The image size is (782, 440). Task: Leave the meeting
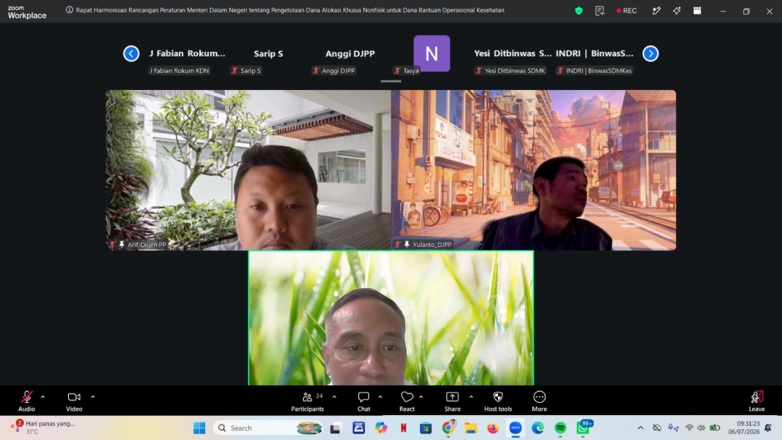coord(756,401)
